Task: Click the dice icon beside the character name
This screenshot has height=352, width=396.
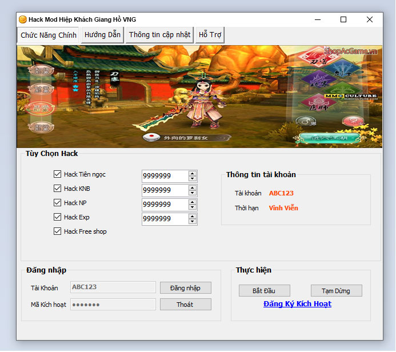Action: pyautogui.click(x=151, y=137)
